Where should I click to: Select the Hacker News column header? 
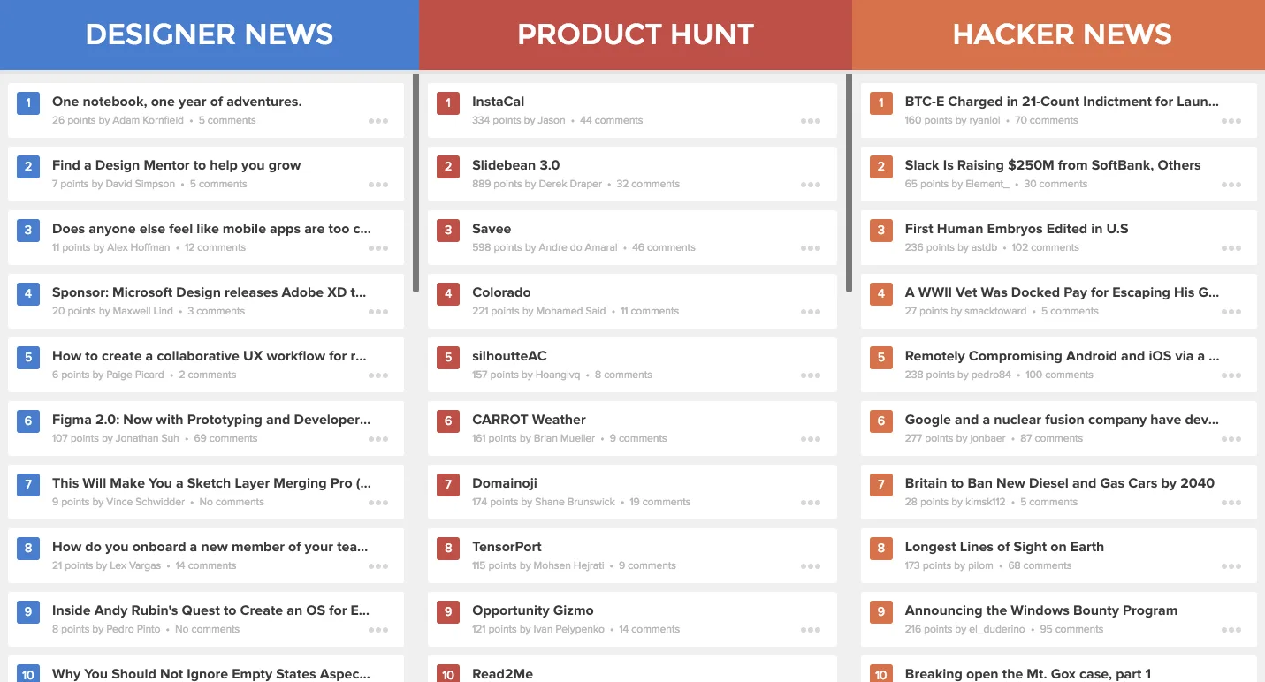(1059, 34)
